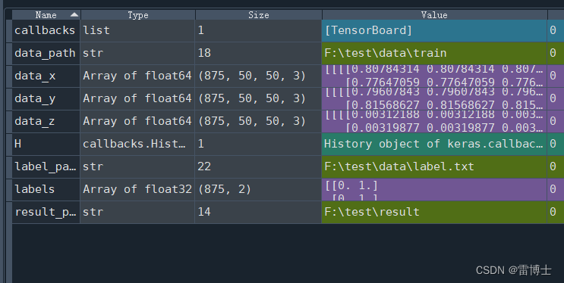This screenshot has width=564, height=283.
Task: Select the result_p... variable name
Action: click(x=46, y=212)
